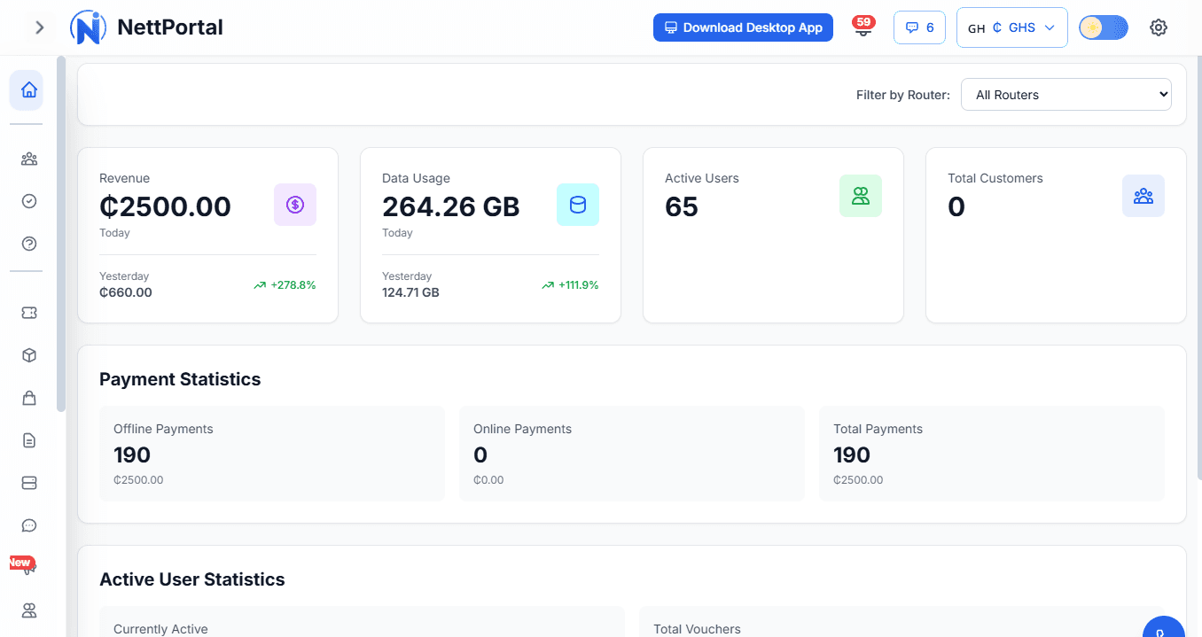Image resolution: width=1202 pixels, height=637 pixels.
Task: Click the Download Desktop App button
Action: tap(743, 27)
